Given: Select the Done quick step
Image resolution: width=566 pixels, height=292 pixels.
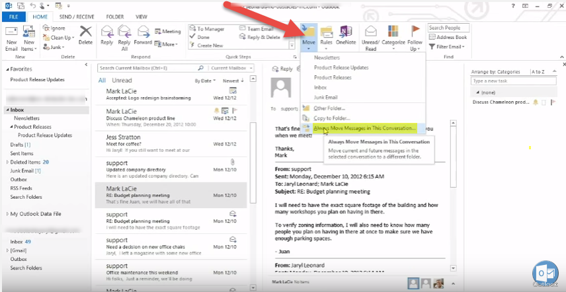Looking at the screenshot, I should click(x=200, y=37).
